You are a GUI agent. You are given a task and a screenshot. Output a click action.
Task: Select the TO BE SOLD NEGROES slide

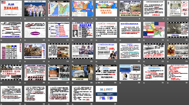(178, 8)
